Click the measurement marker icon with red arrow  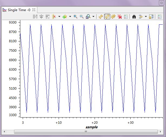(x=54, y=17)
